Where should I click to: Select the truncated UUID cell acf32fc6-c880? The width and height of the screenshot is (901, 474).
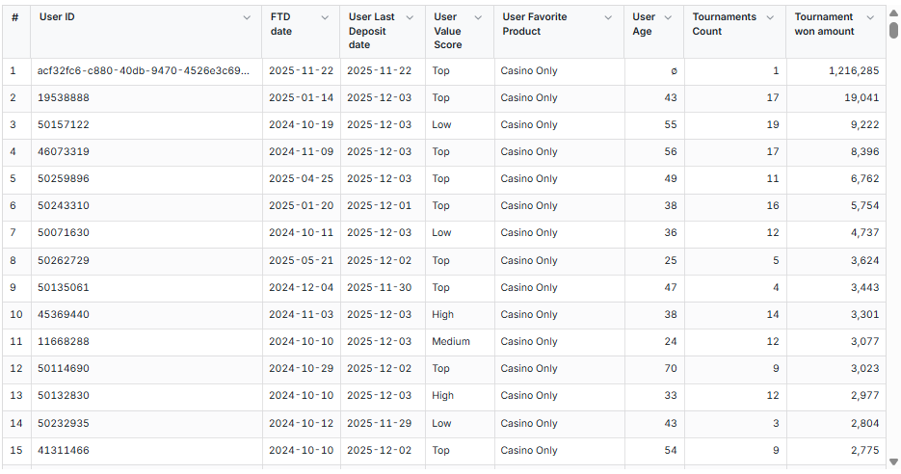pos(143,71)
